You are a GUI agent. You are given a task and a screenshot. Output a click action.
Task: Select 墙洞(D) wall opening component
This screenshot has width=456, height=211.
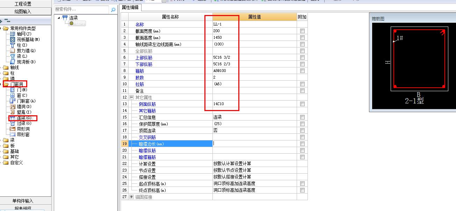tap(21, 107)
